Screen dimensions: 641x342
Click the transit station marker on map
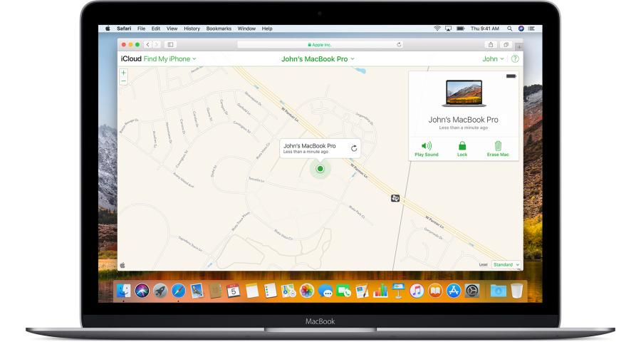395,198
